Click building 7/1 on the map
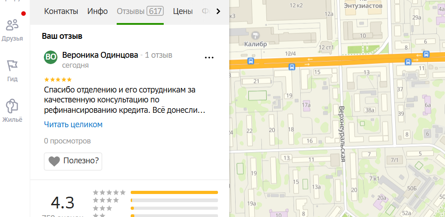Image resolution: width=445 pixels, height=217 pixels. click(x=394, y=160)
